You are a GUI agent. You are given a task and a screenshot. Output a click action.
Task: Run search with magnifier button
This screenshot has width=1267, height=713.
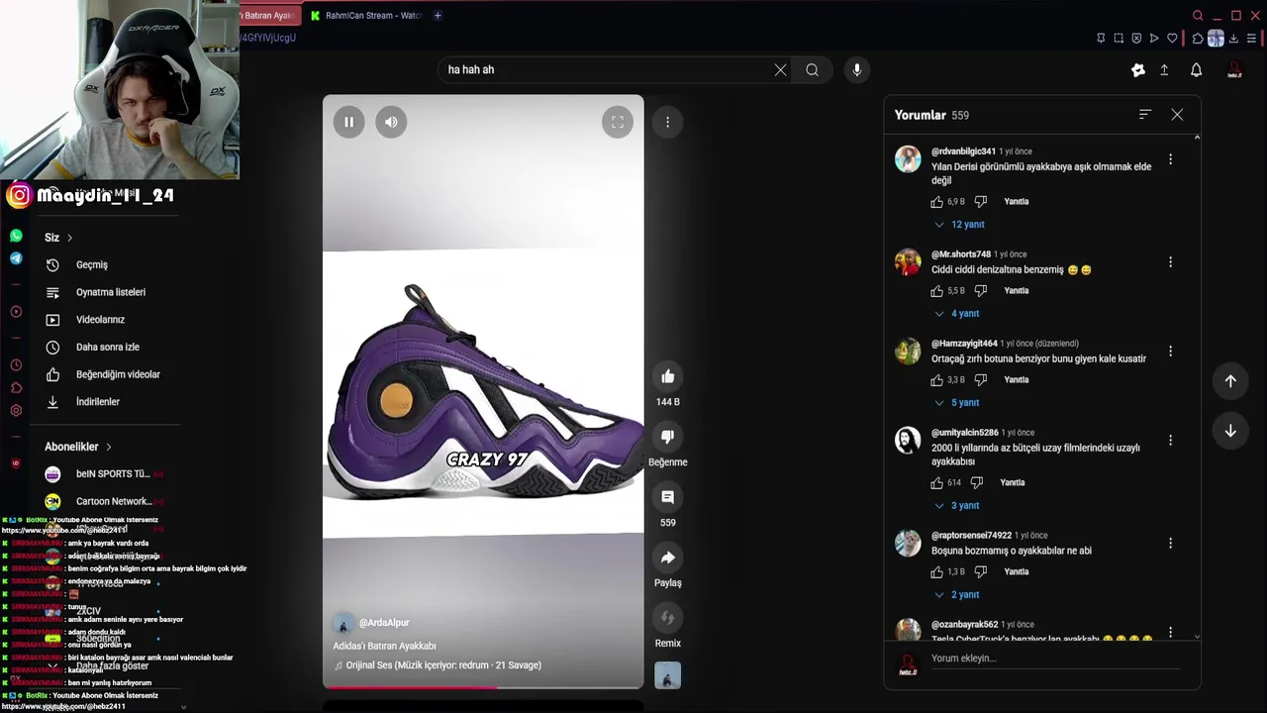tap(812, 69)
